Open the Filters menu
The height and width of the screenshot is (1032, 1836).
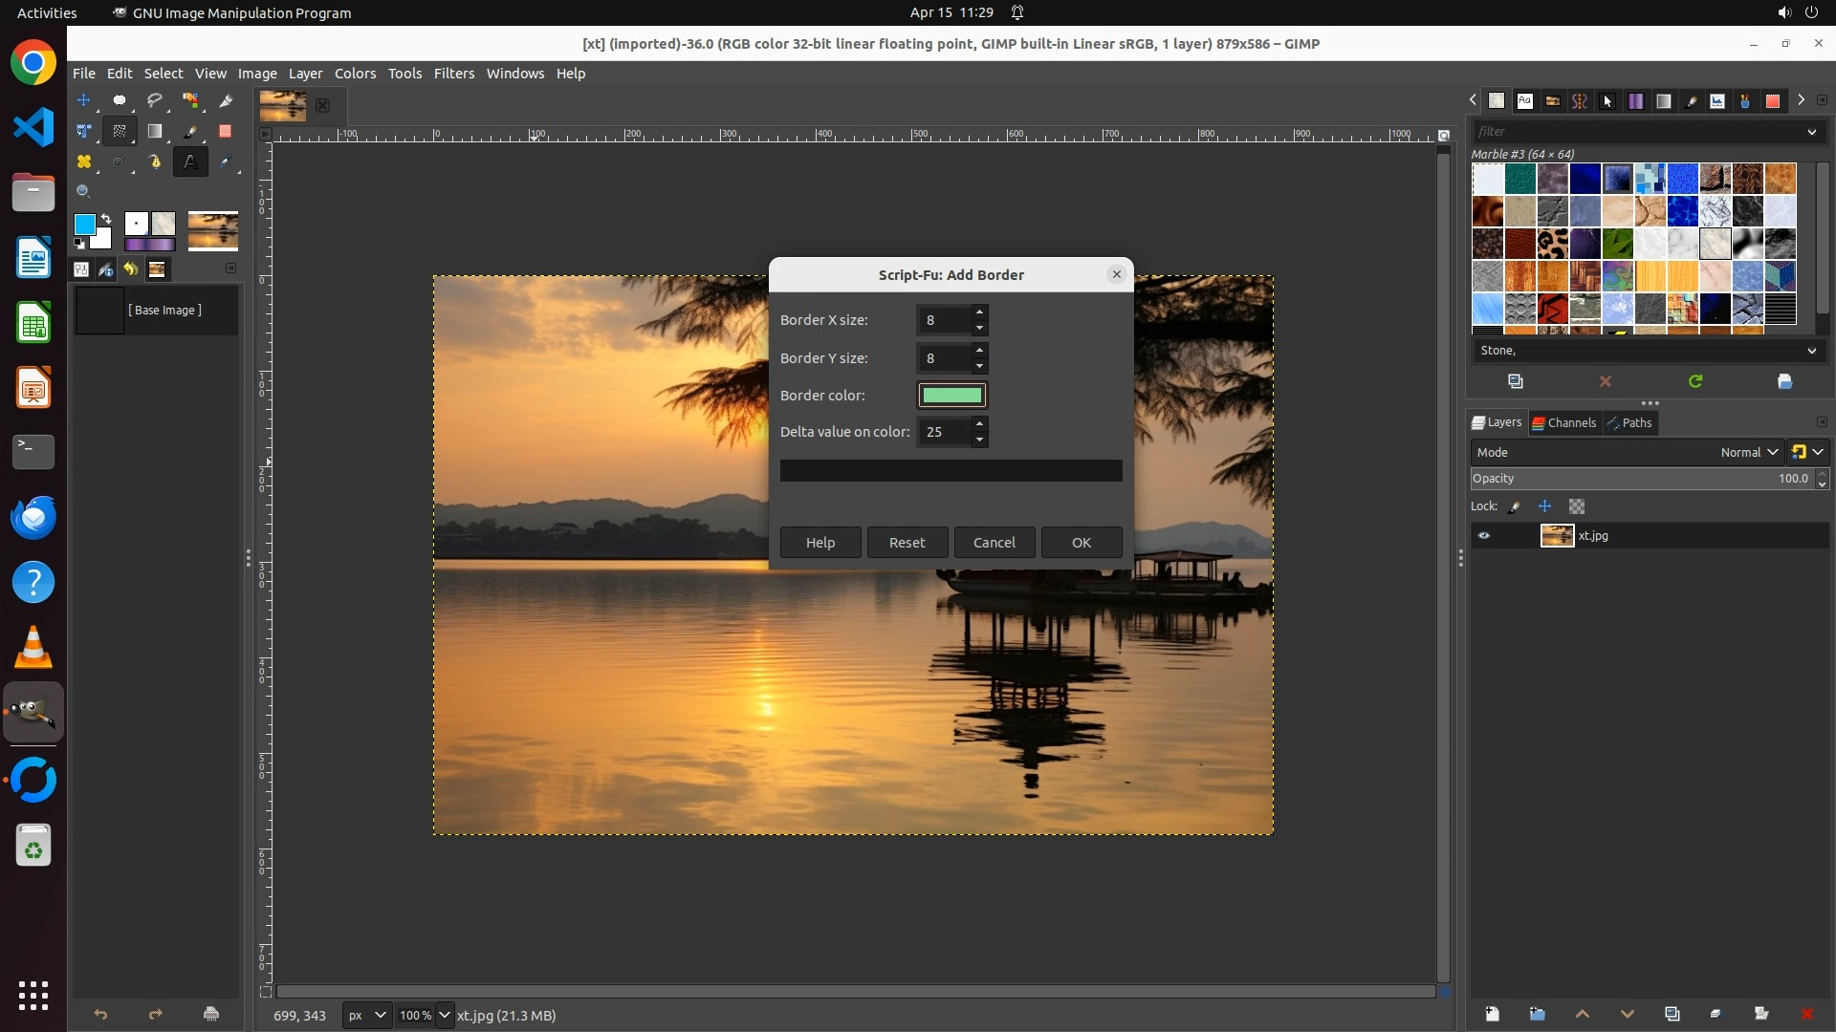453,74
